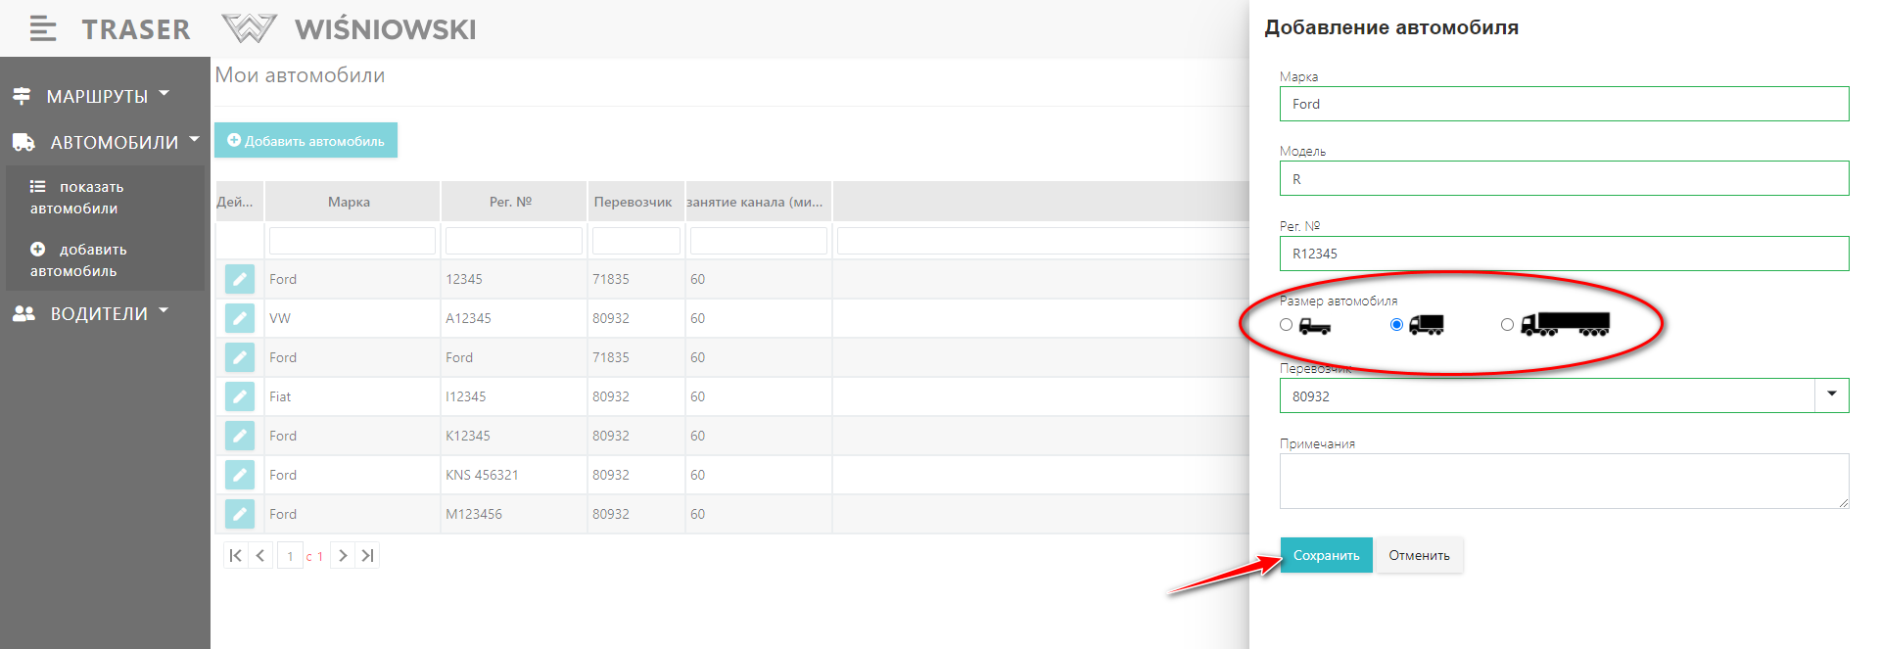
Task: Click edit pencil for Fiat I12345
Action: pyautogui.click(x=240, y=396)
